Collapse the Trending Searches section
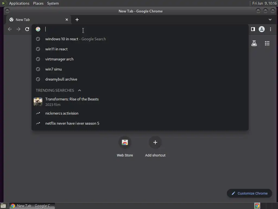Viewport: 278px width, 209px height. click(x=80, y=90)
